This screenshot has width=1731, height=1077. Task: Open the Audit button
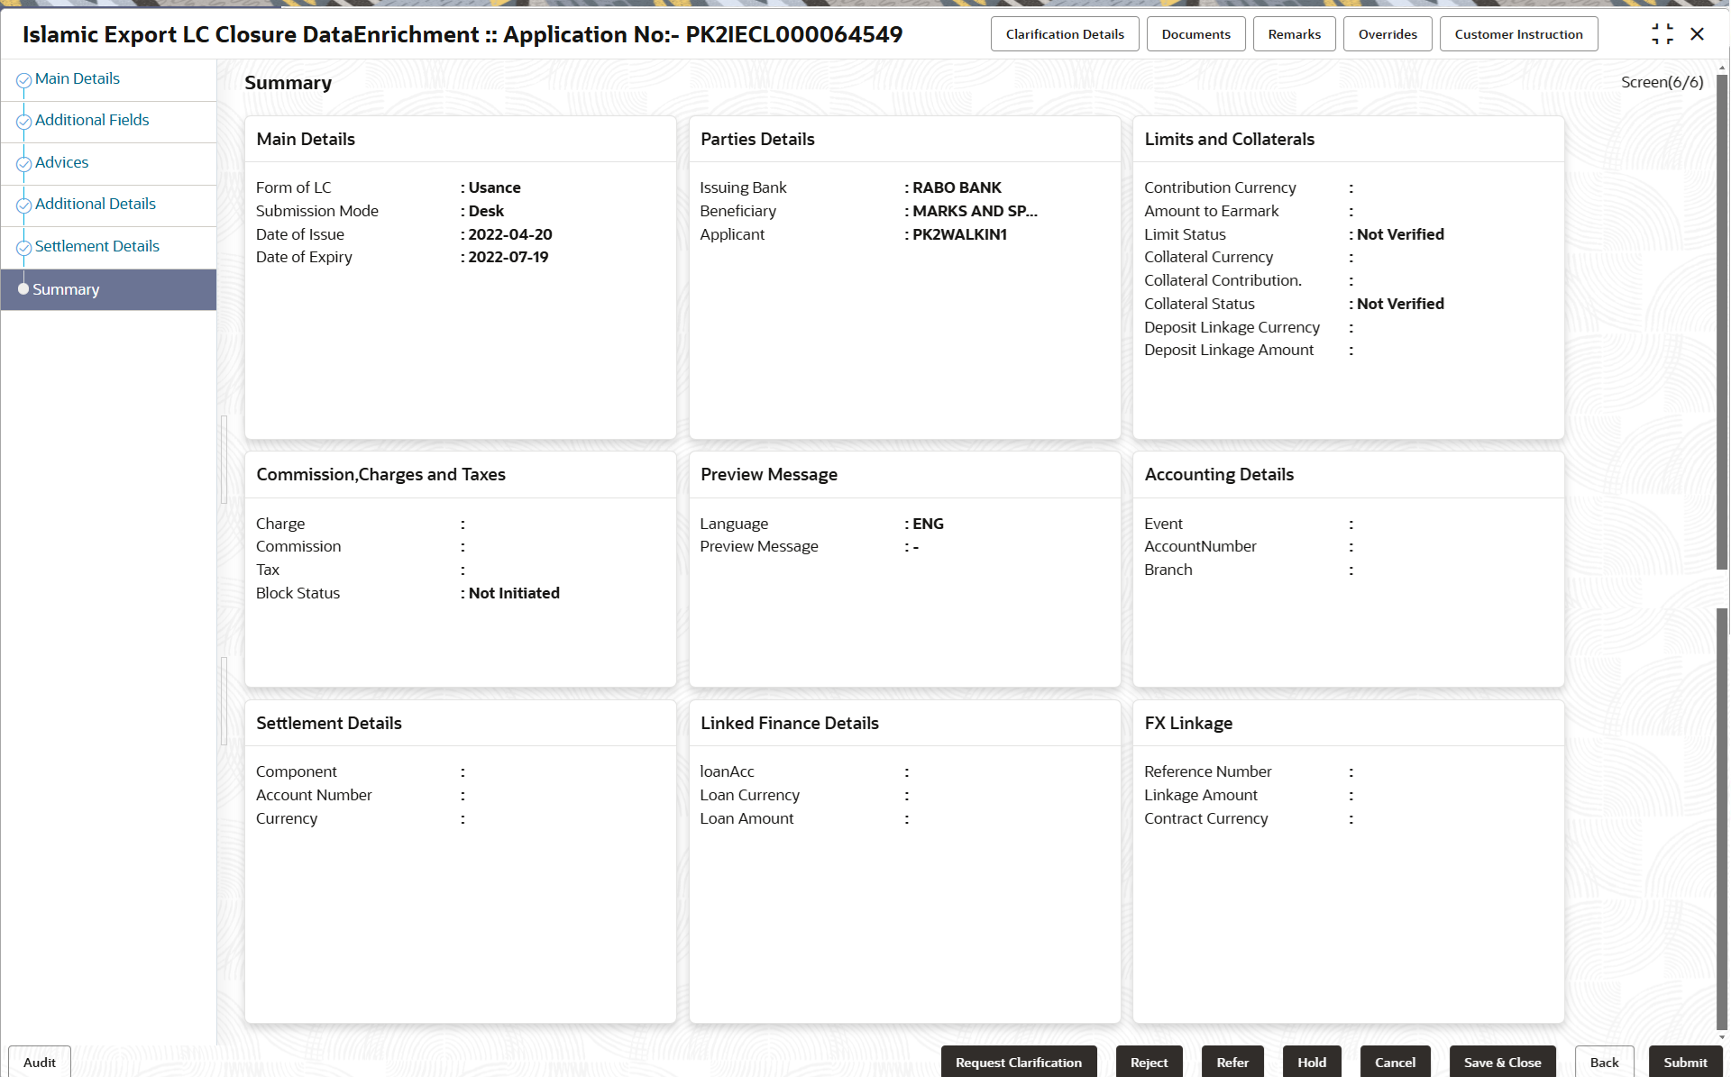pyautogui.click(x=40, y=1062)
